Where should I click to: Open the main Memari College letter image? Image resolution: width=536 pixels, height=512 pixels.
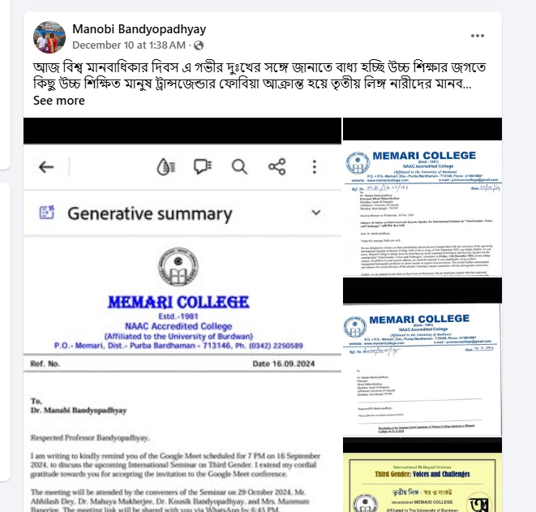(182, 315)
